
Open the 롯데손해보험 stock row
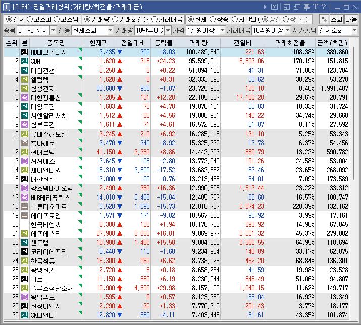click(176, 134)
